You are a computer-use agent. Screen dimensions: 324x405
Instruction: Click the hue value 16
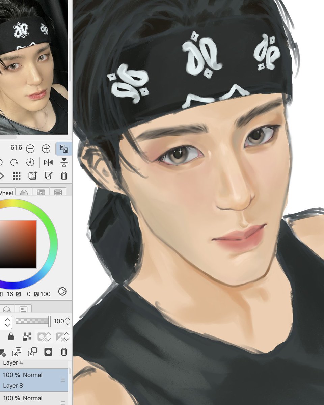click(10, 294)
